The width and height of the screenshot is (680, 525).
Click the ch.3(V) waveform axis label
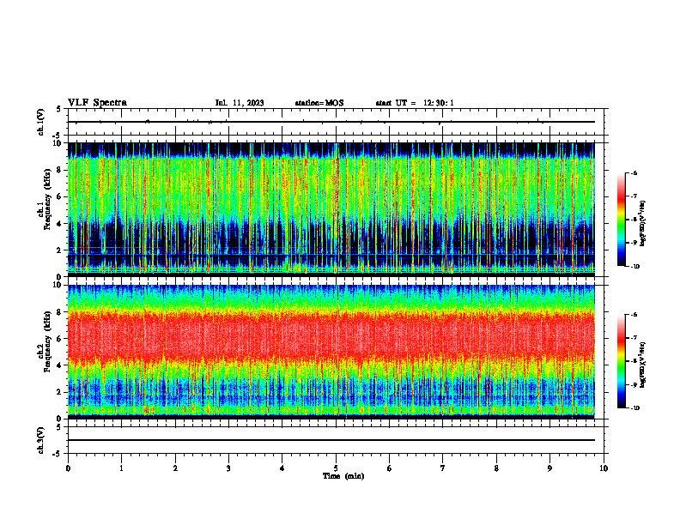point(41,440)
